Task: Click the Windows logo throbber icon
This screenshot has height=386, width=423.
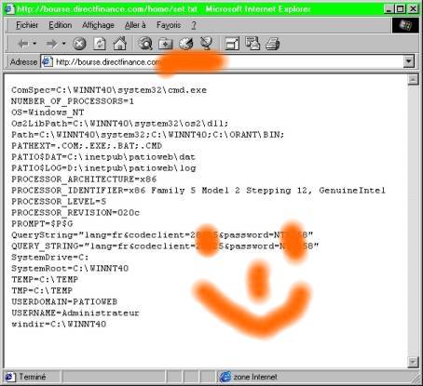Action: pyautogui.click(x=405, y=25)
